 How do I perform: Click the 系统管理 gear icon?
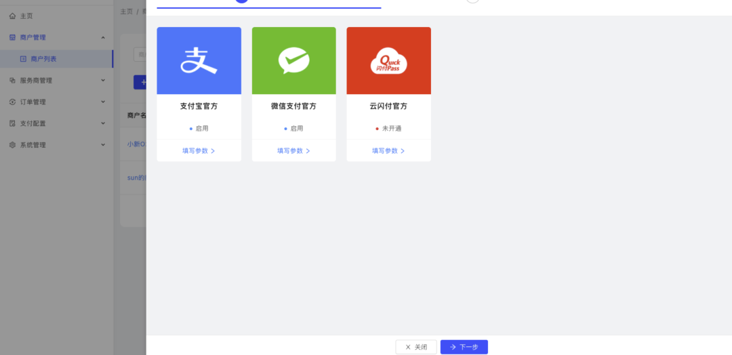point(12,145)
